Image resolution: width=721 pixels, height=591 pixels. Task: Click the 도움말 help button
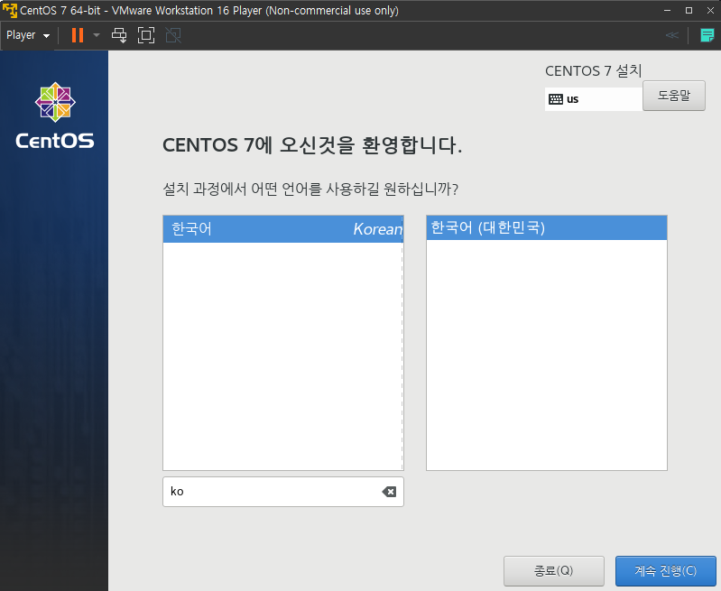tap(674, 96)
